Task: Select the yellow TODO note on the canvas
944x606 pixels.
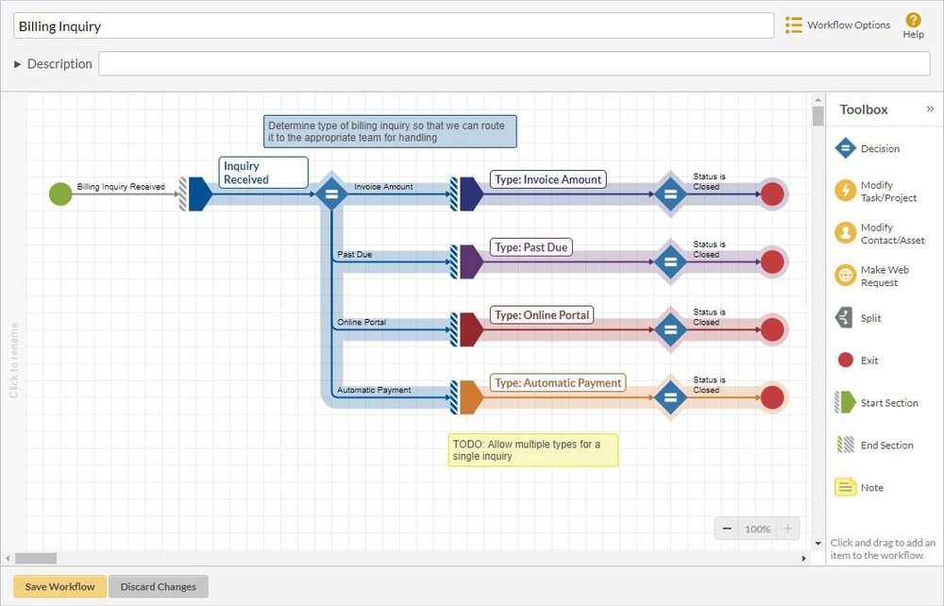Action: [532, 449]
